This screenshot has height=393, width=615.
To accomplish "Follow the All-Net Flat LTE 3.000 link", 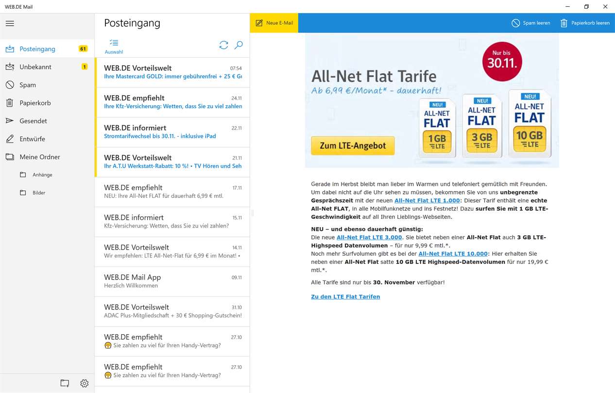I will click(x=369, y=237).
